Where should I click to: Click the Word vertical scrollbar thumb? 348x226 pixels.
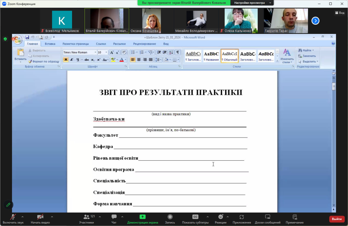(x=334, y=86)
